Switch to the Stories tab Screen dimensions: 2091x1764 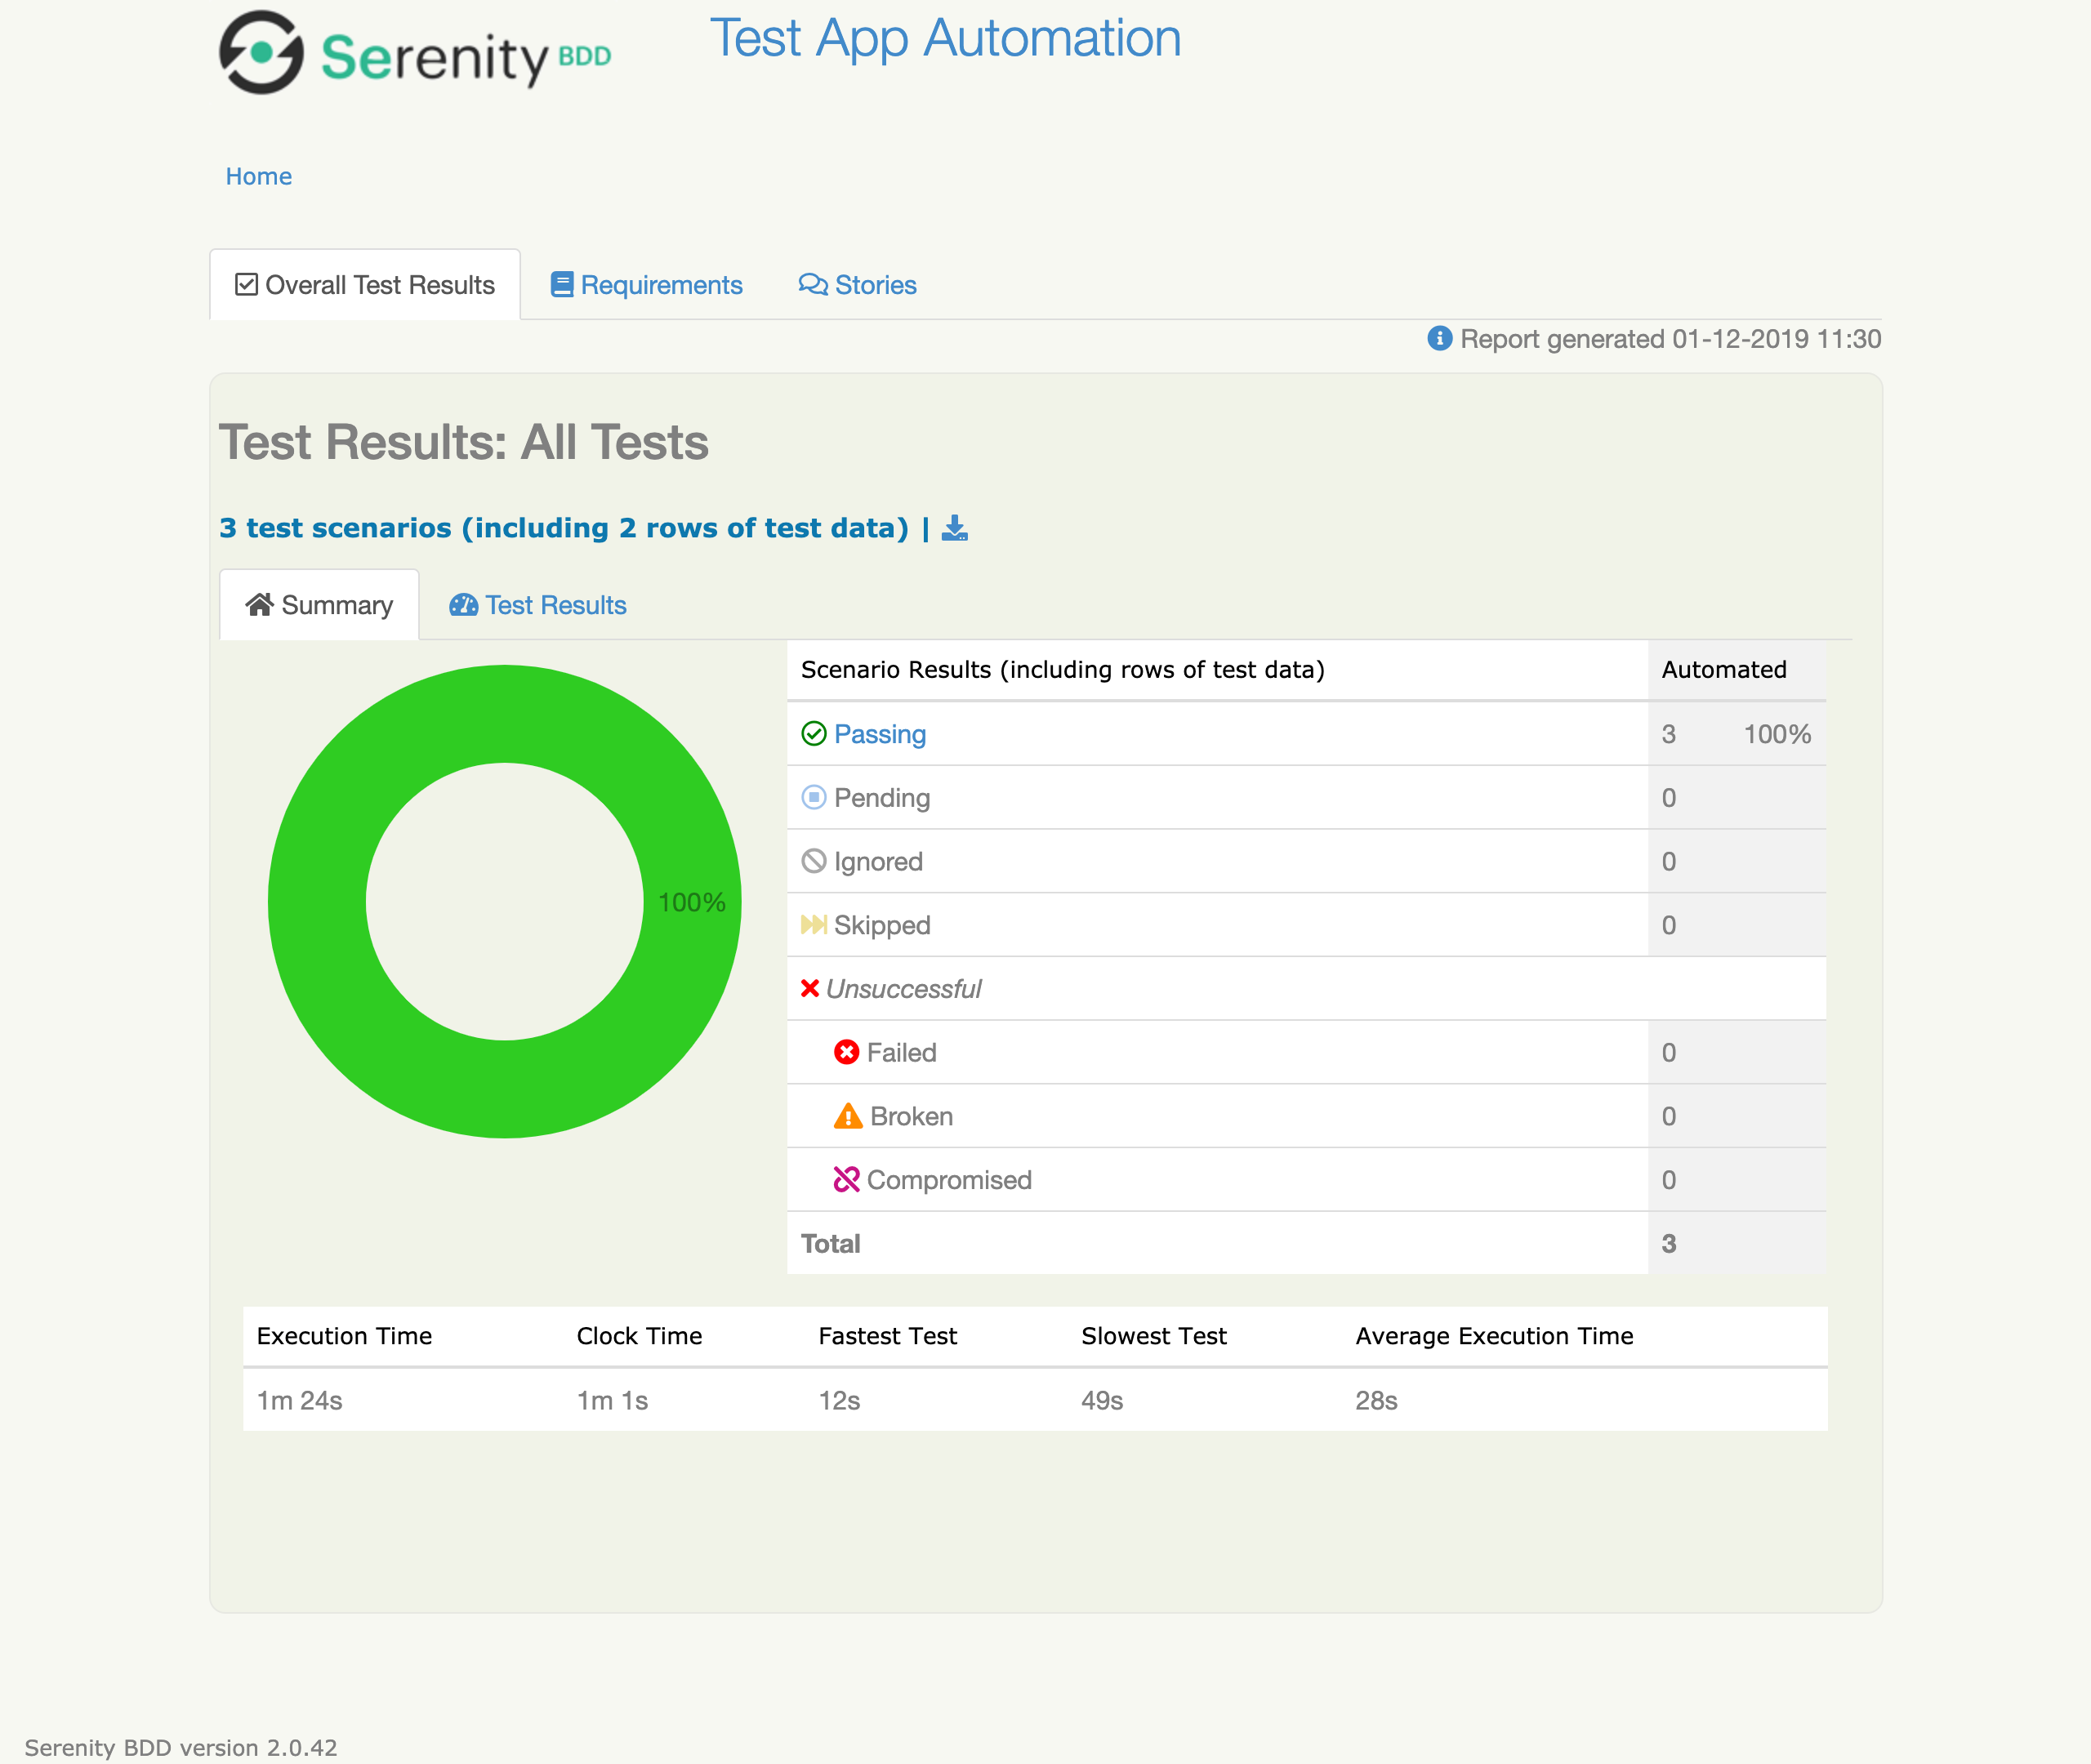(857, 285)
